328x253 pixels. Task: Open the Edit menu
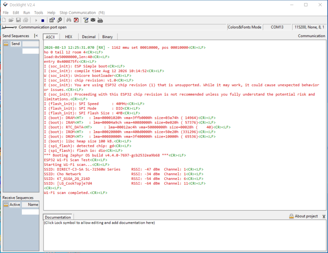(x=16, y=12)
